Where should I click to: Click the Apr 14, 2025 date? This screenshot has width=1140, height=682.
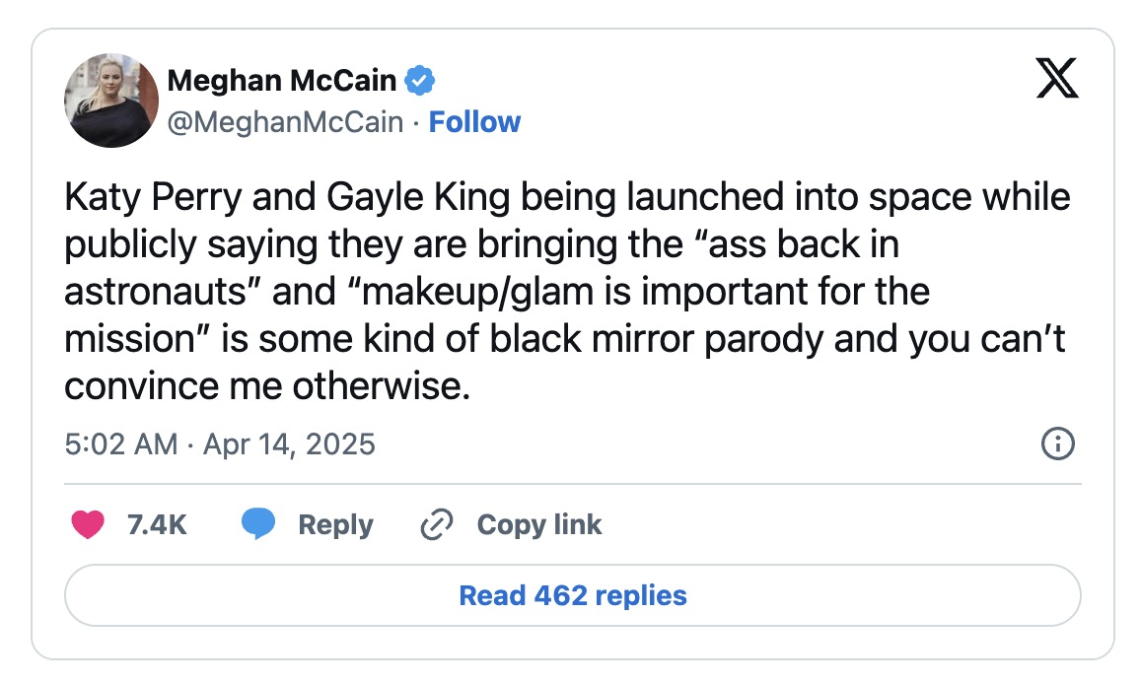point(289,443)
